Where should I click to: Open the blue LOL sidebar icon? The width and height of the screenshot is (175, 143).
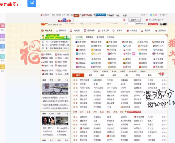(x=2, y=46)
